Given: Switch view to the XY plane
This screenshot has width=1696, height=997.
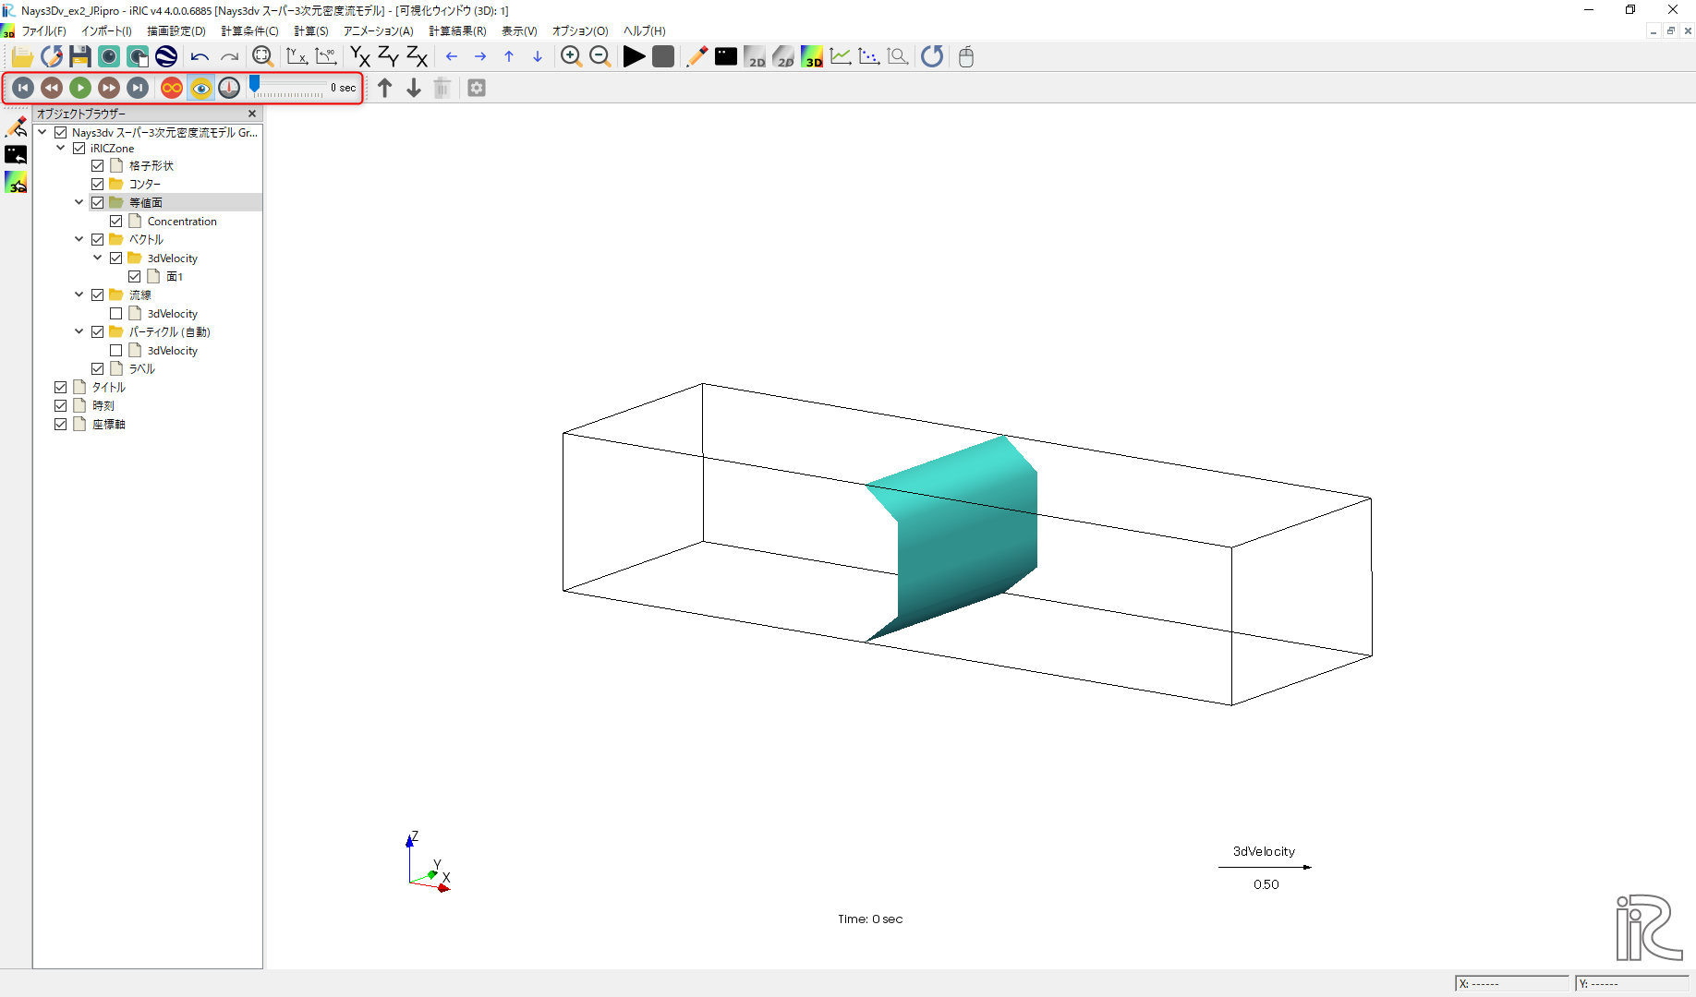Looking at the screenshot, I should pyautogui.click(x=360, y=57).
